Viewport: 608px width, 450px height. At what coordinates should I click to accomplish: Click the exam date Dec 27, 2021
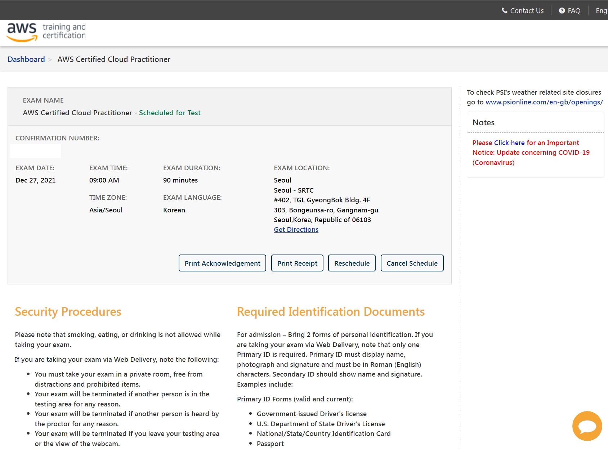pos(36,180)
